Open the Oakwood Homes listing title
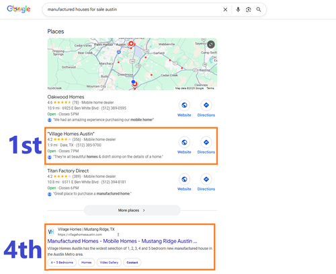The width and height of the screenshot is (336, 274). pyautogui.click(x=66, y=97)
